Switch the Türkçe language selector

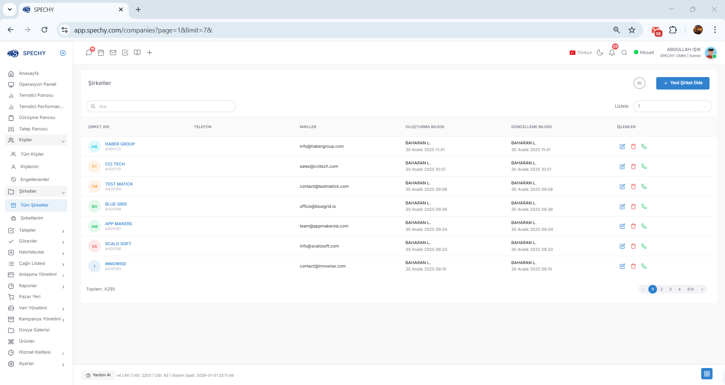[581, 53]
